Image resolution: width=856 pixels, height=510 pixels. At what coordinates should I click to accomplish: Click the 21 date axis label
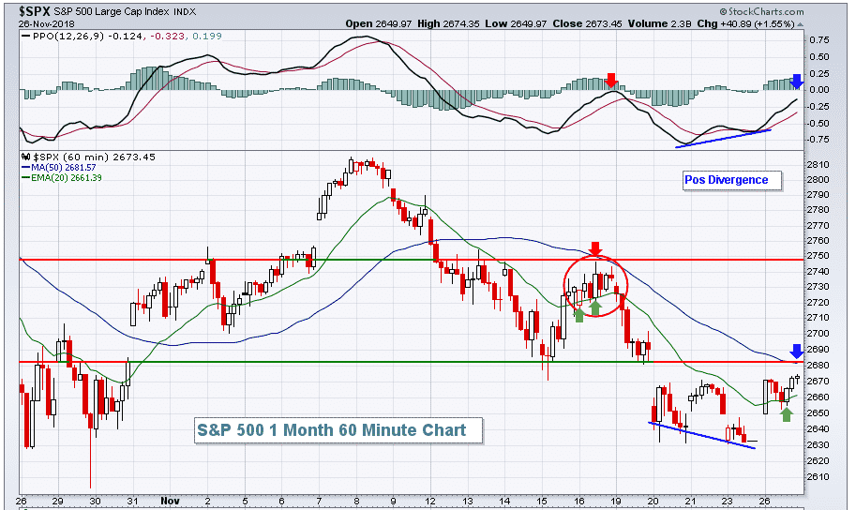tap(691, 501)
